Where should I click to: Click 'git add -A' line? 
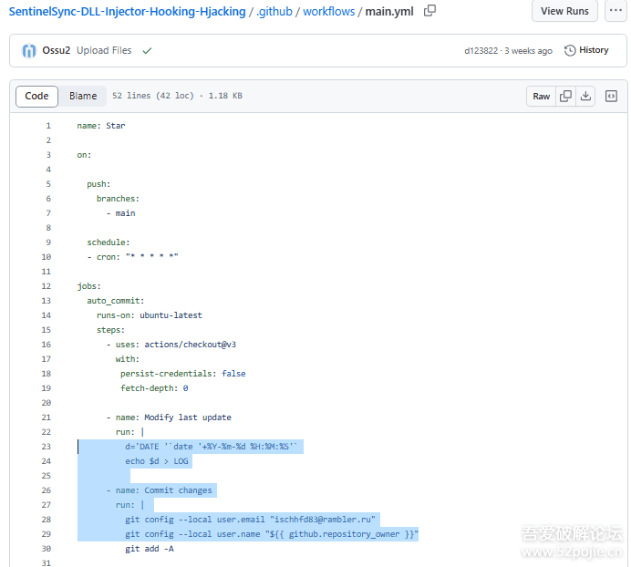[x=150, y=549]
